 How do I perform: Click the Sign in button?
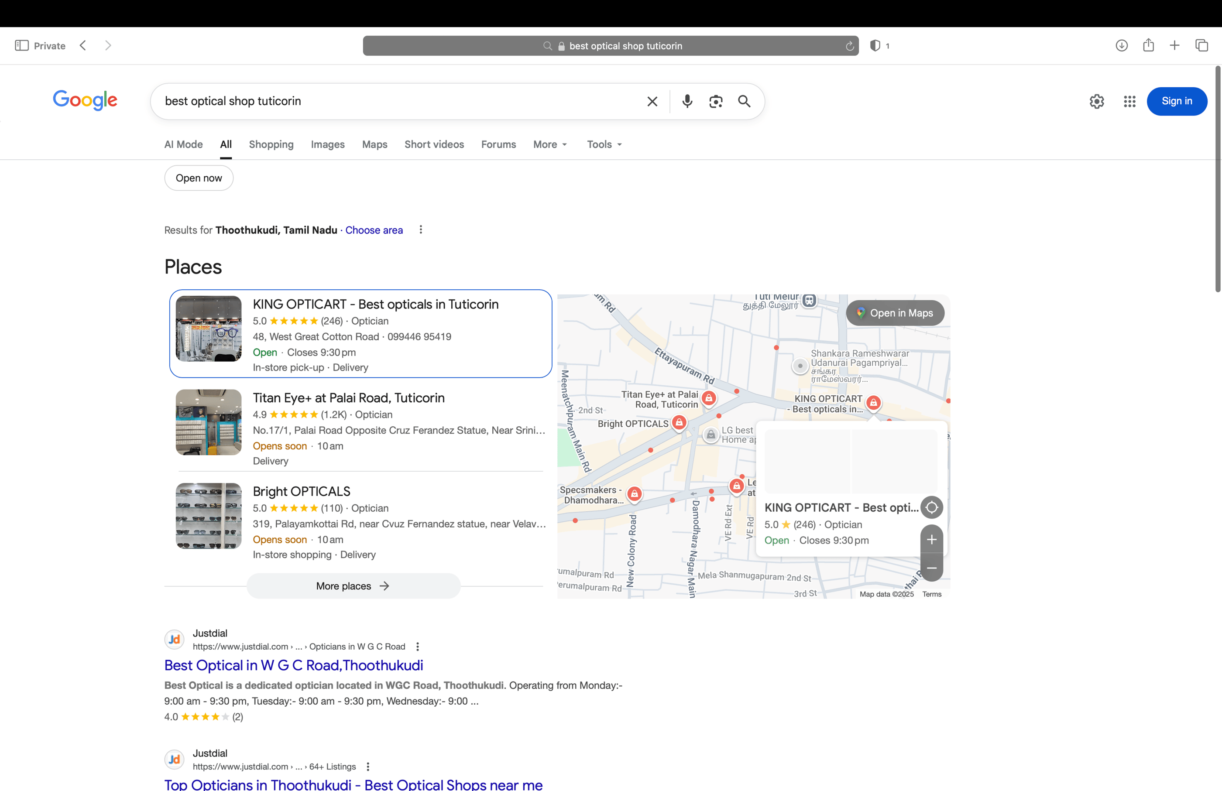1177,101
